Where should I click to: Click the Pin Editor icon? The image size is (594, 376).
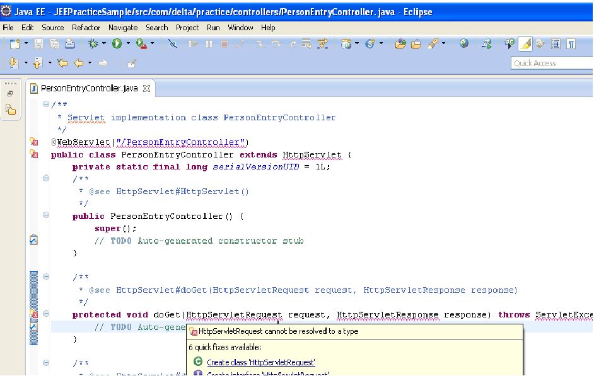tap(131, 63)
